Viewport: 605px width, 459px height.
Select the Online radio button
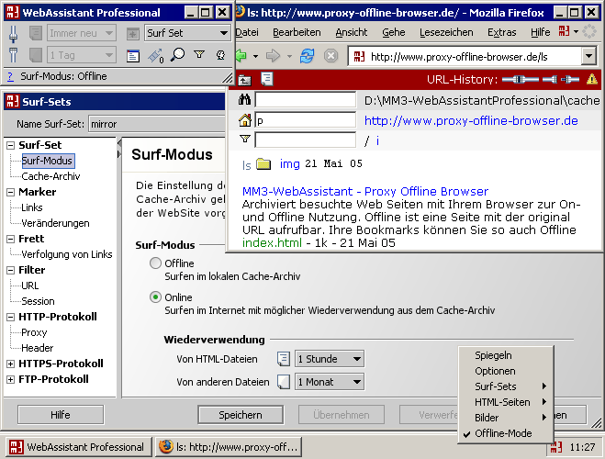point(155,297)
